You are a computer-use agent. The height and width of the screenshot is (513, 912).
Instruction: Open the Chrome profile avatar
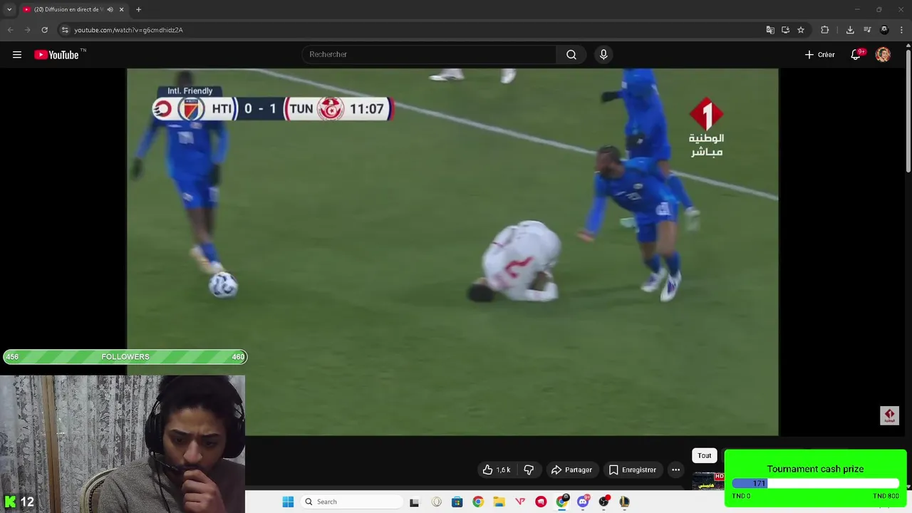[884, 30]
